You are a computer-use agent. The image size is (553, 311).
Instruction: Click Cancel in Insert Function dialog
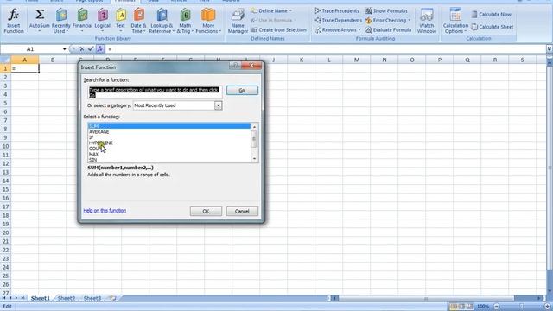click(242, 211)
